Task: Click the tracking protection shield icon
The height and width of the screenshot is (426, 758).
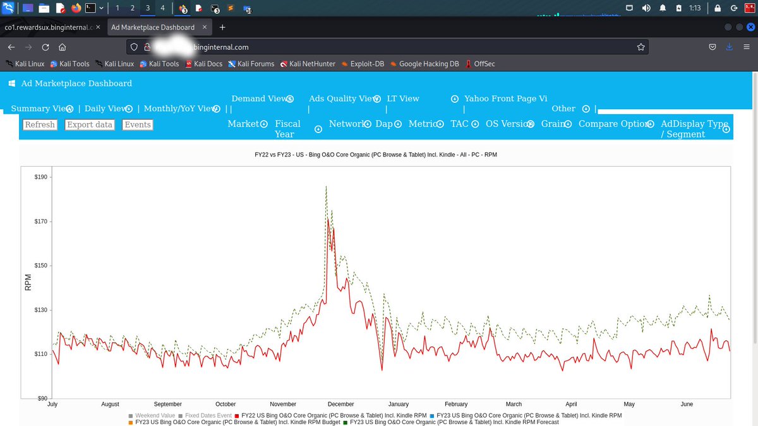Action: click(133, 47)
